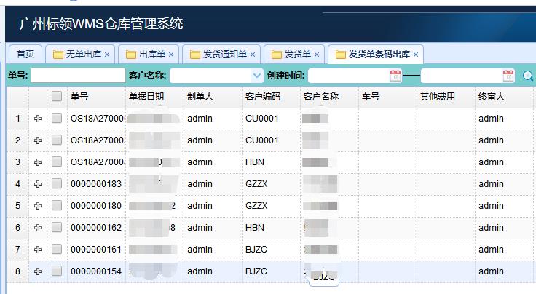536x294 pixels.
Task: Check the row 1 checkbox
Action: click(57, 119)
